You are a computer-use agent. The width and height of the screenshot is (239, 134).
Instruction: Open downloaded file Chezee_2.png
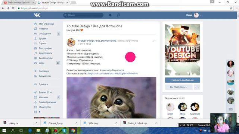click(56, 123)
